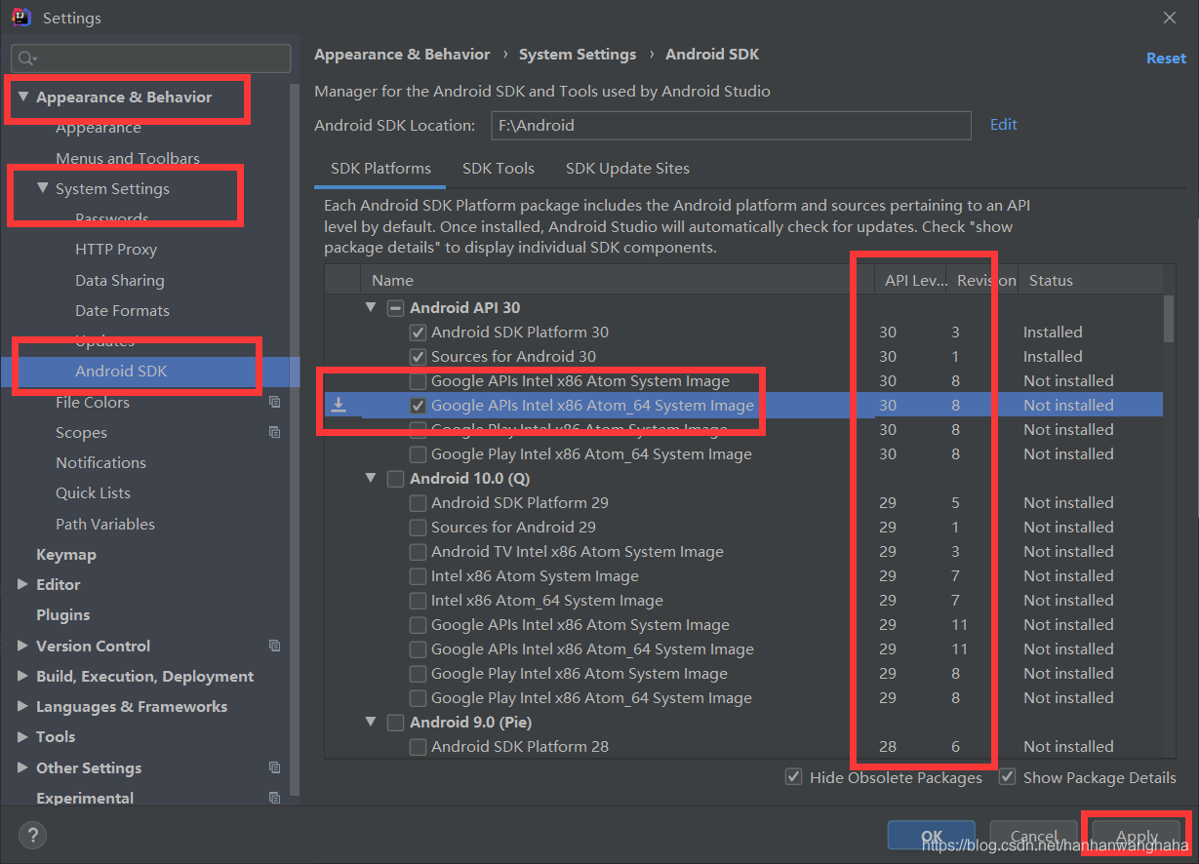Screen dimensions: 1199x864
Task: Click the small icon next to File Colors
Action: click(274, 402)
